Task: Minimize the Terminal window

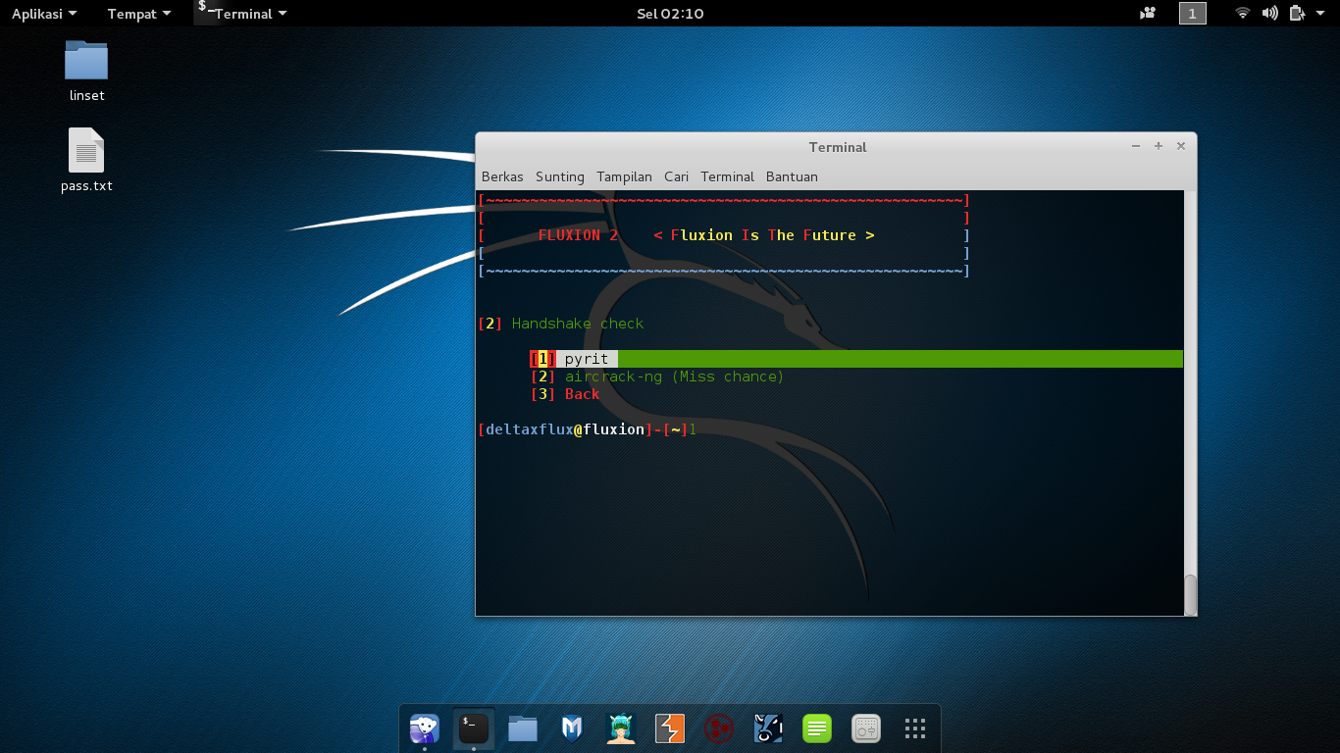Action: [1136, 146]
